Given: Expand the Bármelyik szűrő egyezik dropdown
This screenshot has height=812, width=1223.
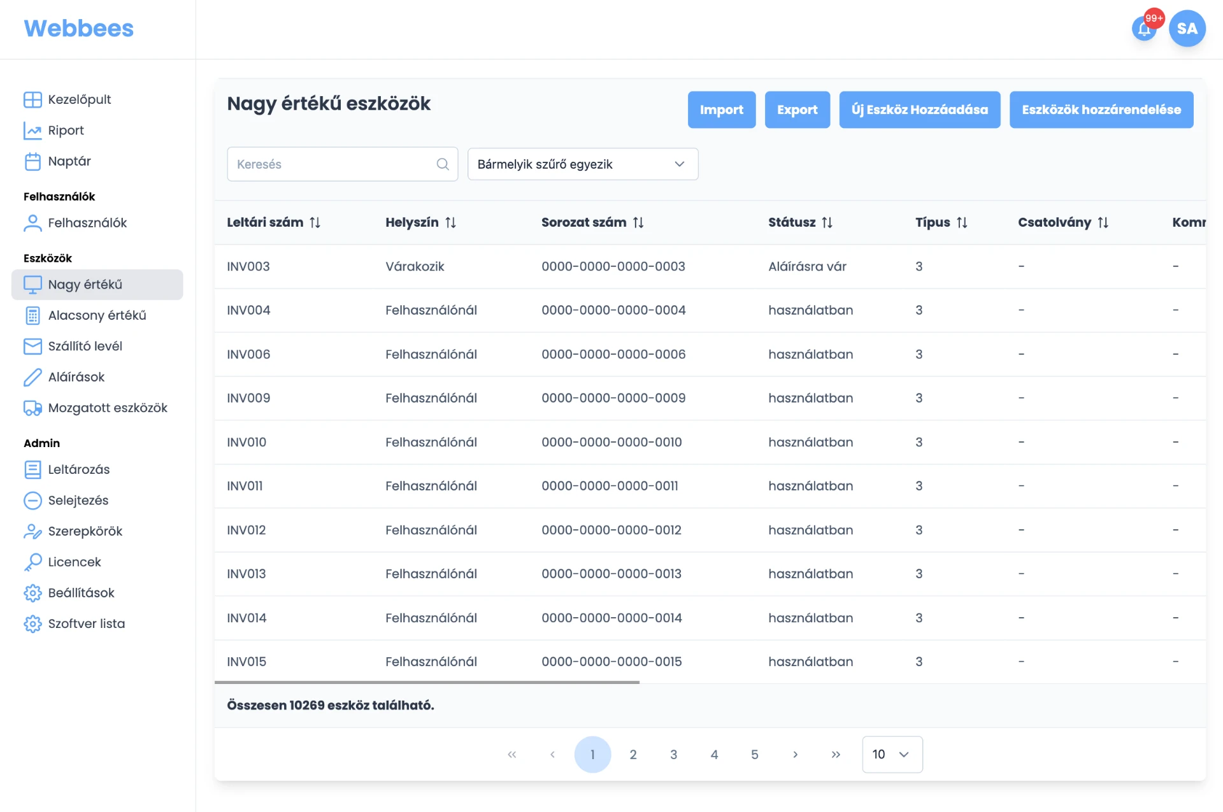Looking at the screenshot, I should pyautogui.click(x=582, y=164).
